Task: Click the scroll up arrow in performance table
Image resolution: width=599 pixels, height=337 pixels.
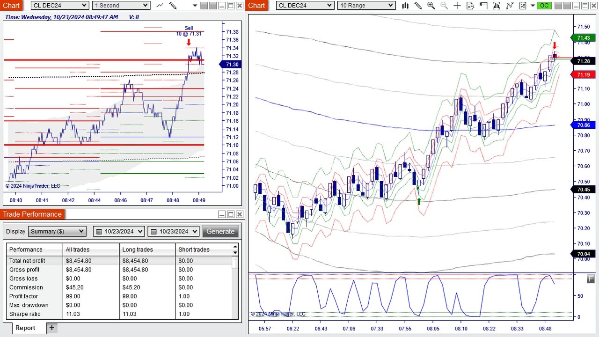Action: [x=235, y=247]
